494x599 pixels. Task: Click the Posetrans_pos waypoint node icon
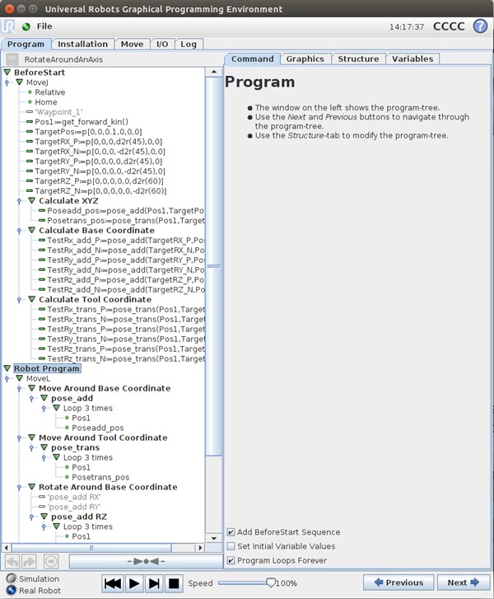67,477
